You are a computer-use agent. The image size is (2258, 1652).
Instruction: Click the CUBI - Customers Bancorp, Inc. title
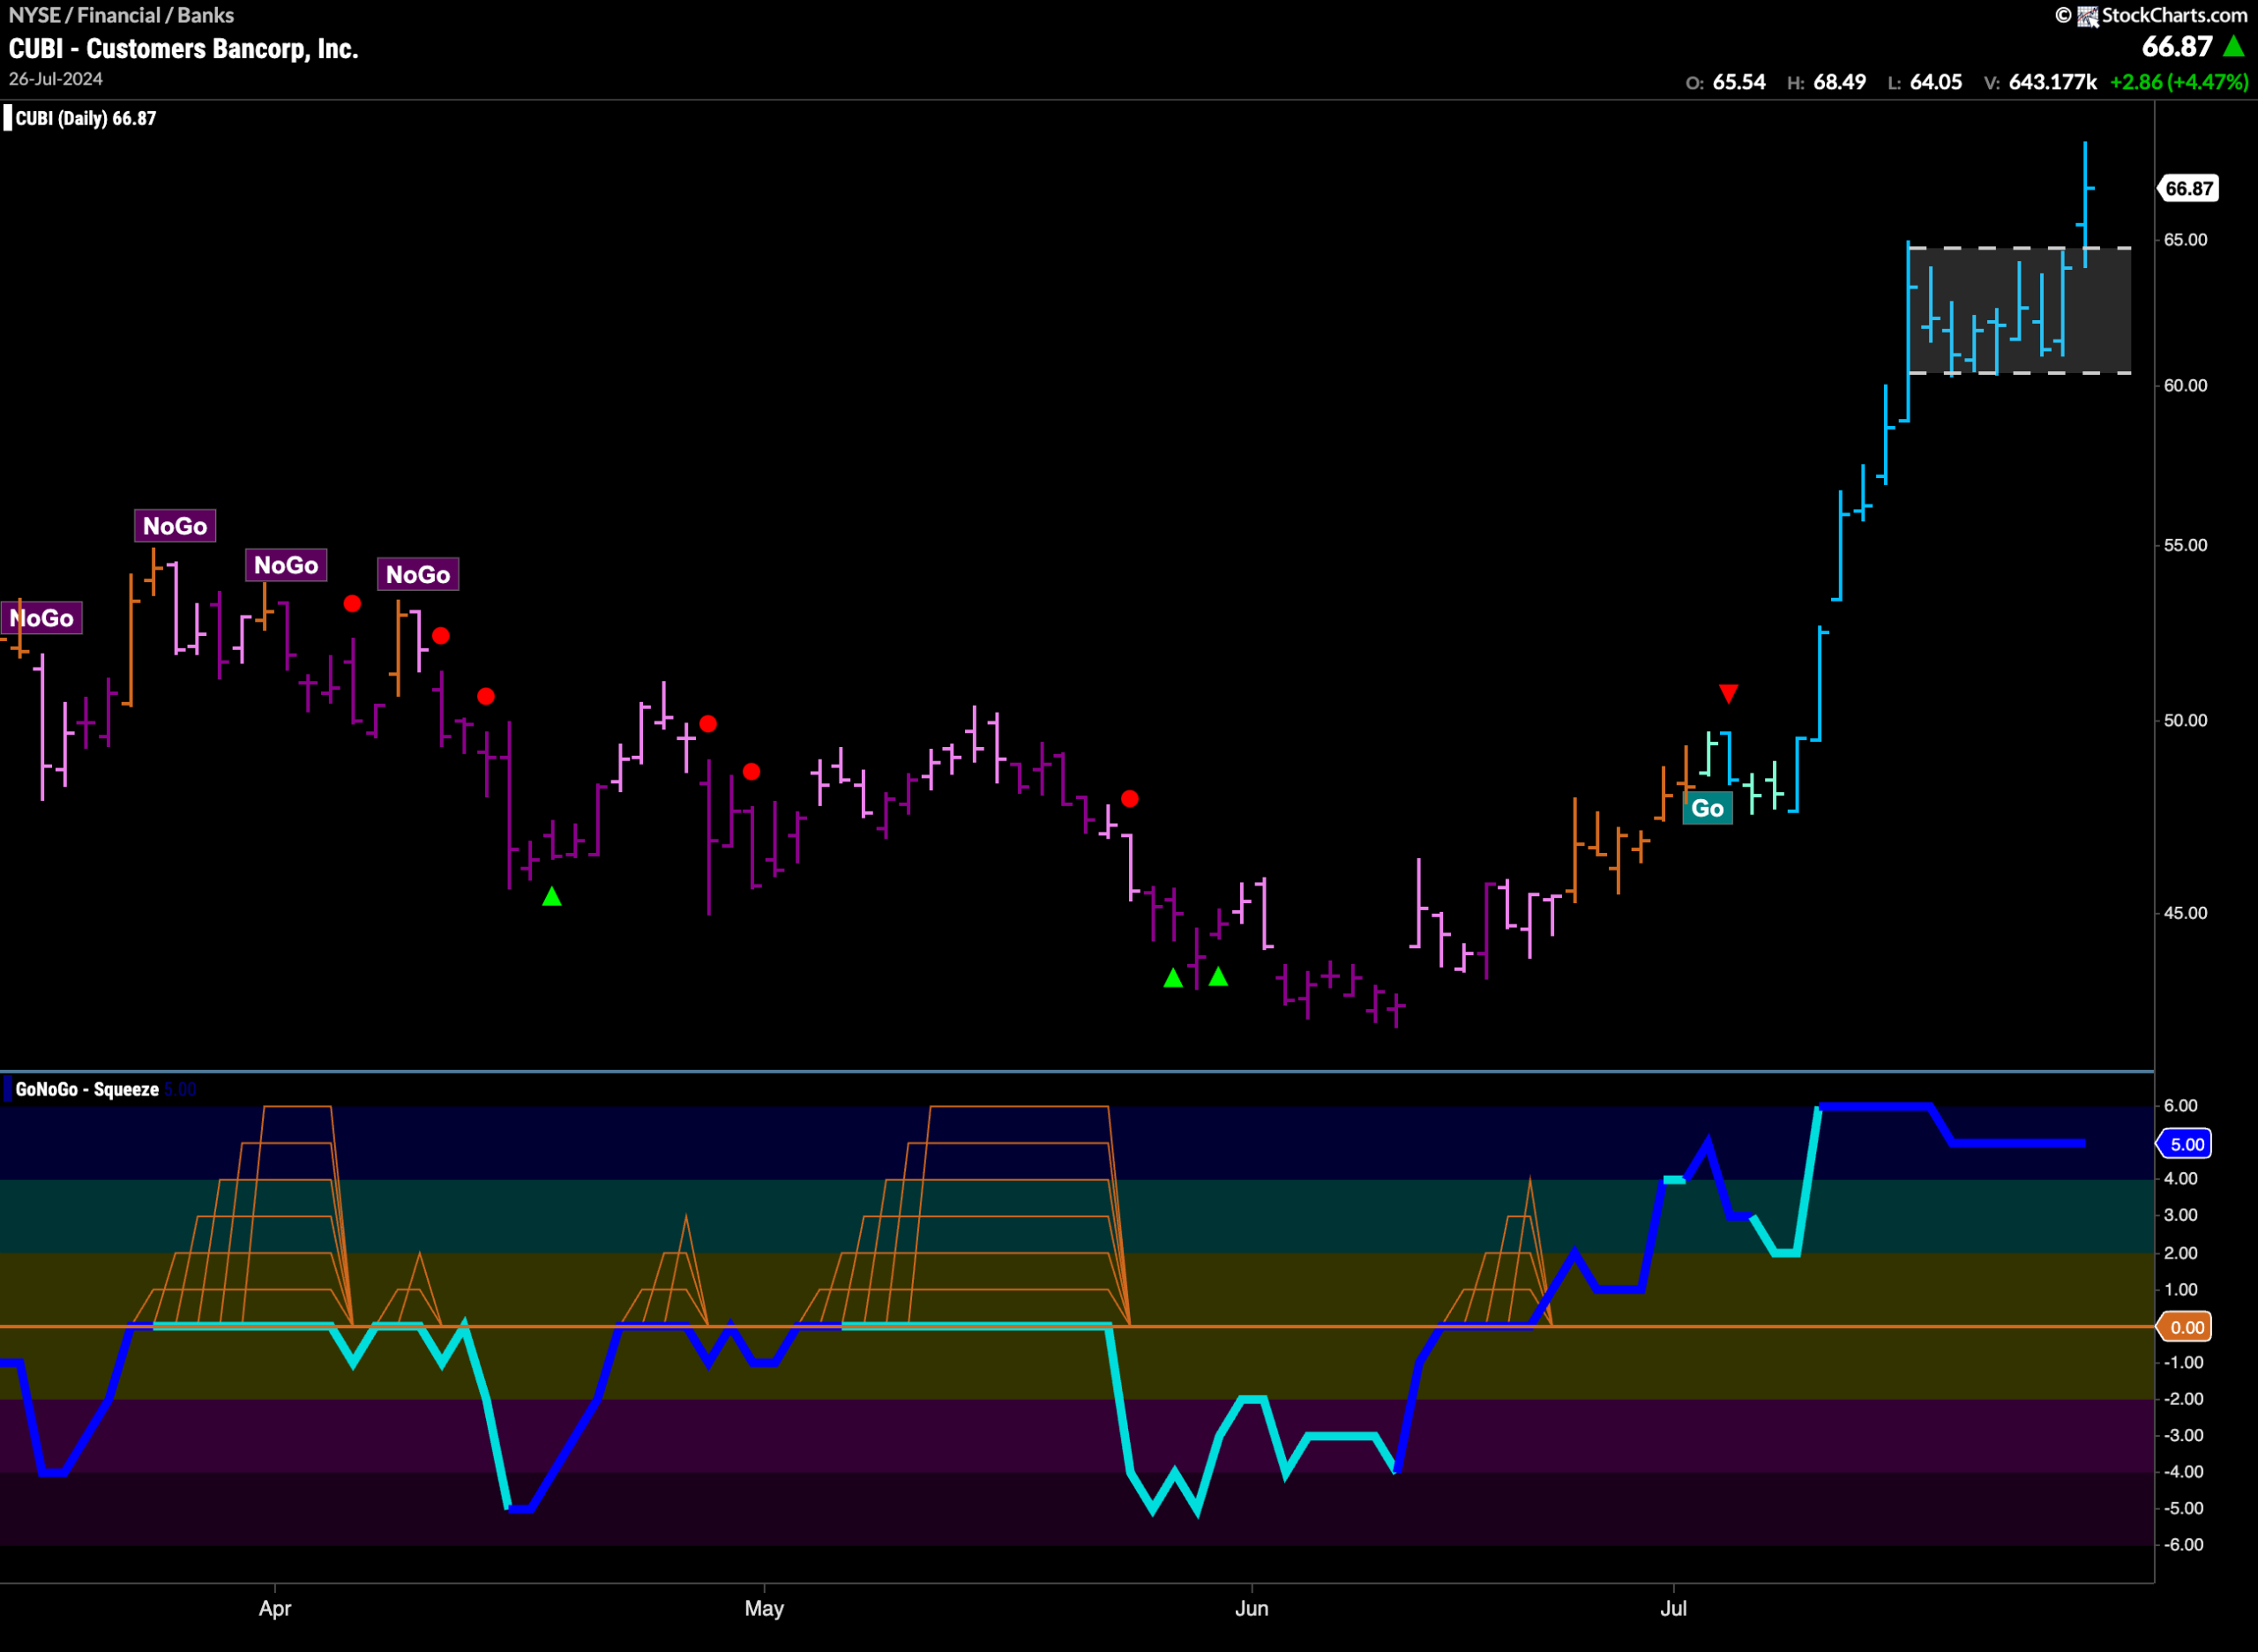(x=183, y=49)
